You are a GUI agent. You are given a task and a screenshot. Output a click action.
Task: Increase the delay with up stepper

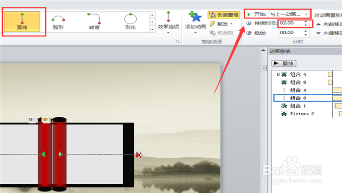[x=306, y=31]
